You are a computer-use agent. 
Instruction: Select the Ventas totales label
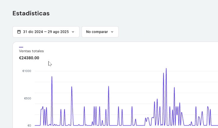click(x=31, y=51)
